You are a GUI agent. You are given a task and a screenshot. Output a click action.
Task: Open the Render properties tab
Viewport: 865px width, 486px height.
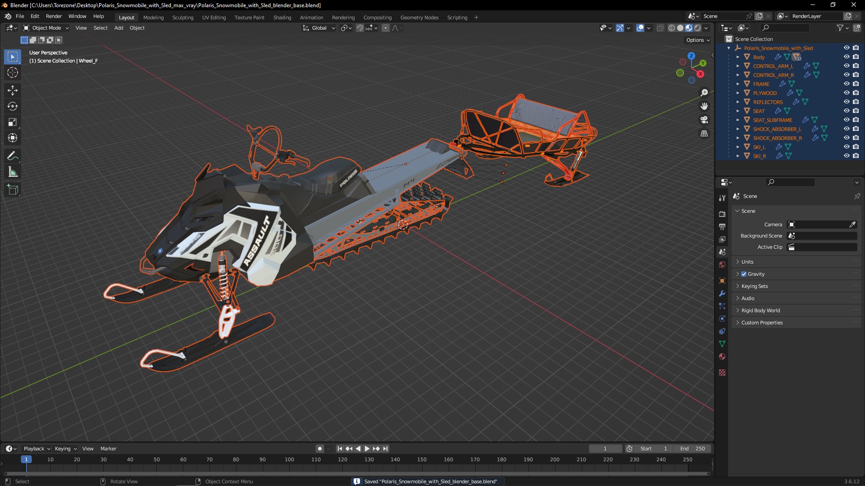click(x=722, y=214)
